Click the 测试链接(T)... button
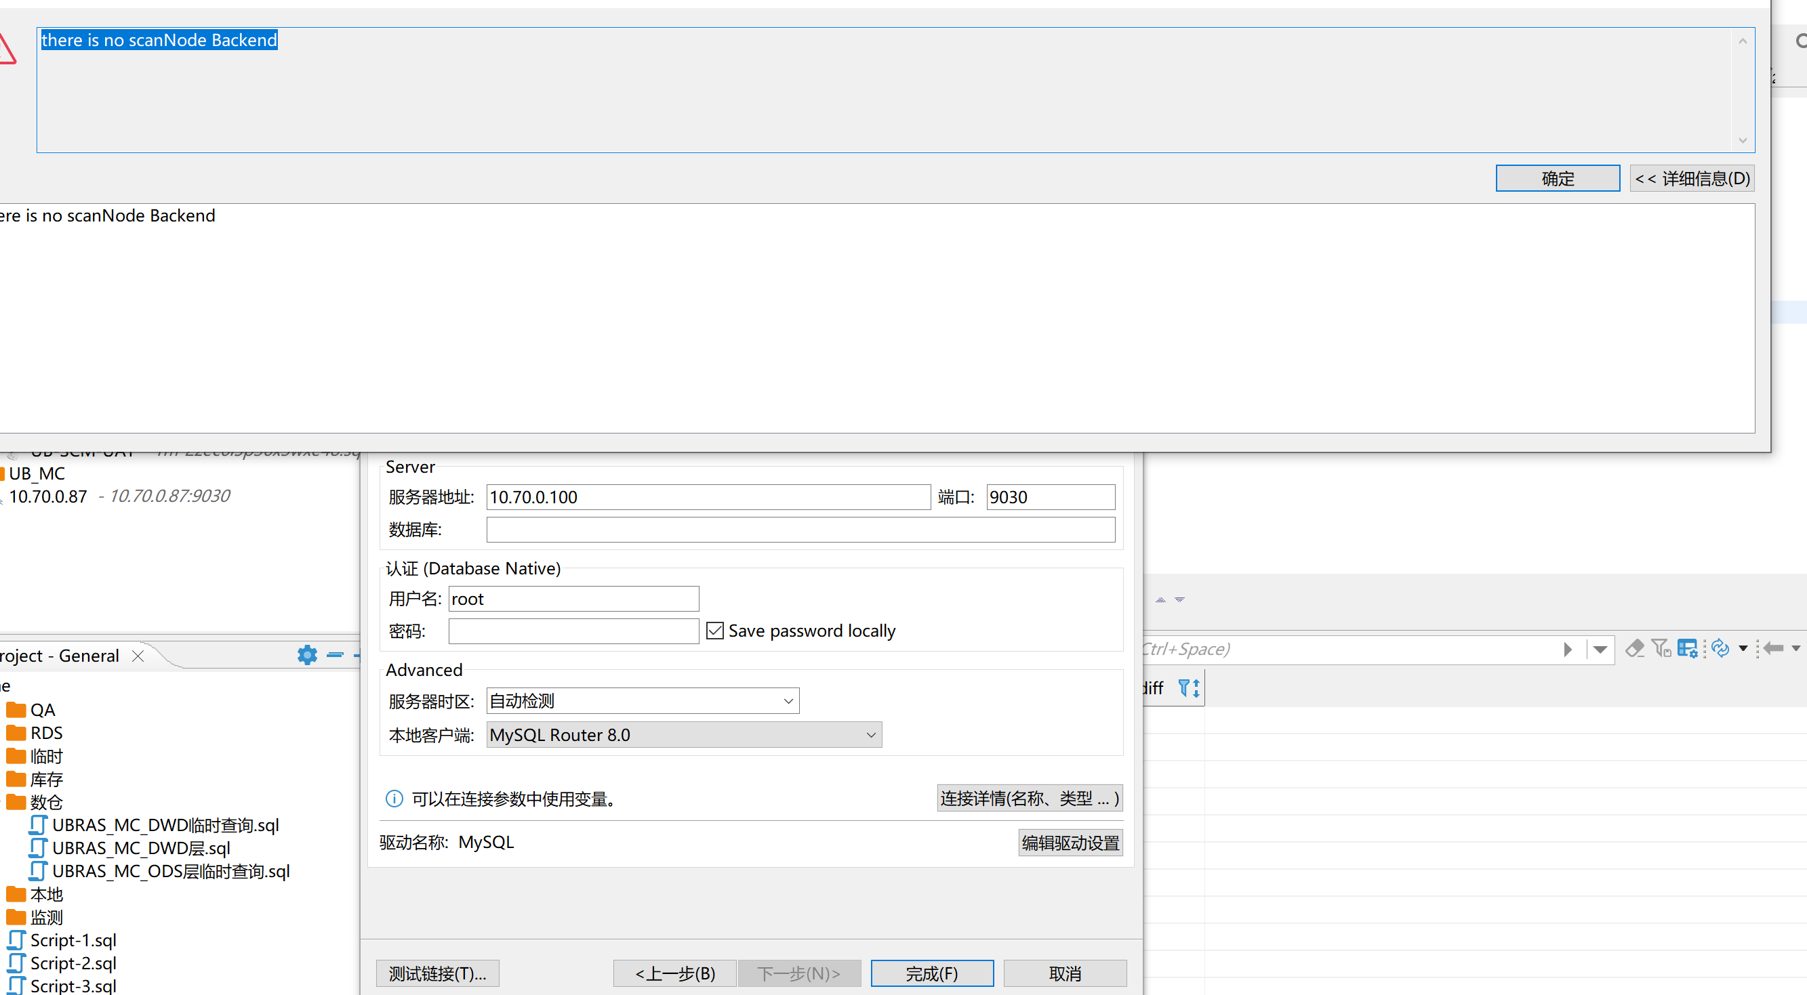Image resolution: width=1807 pixels, height=995 pixels. pos(437,973)
